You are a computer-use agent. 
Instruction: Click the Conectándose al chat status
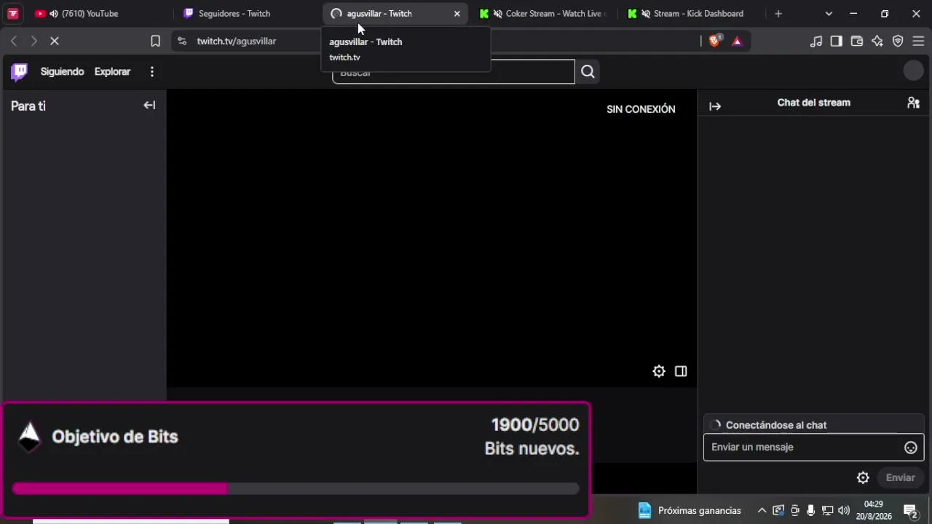pos(776,425)
